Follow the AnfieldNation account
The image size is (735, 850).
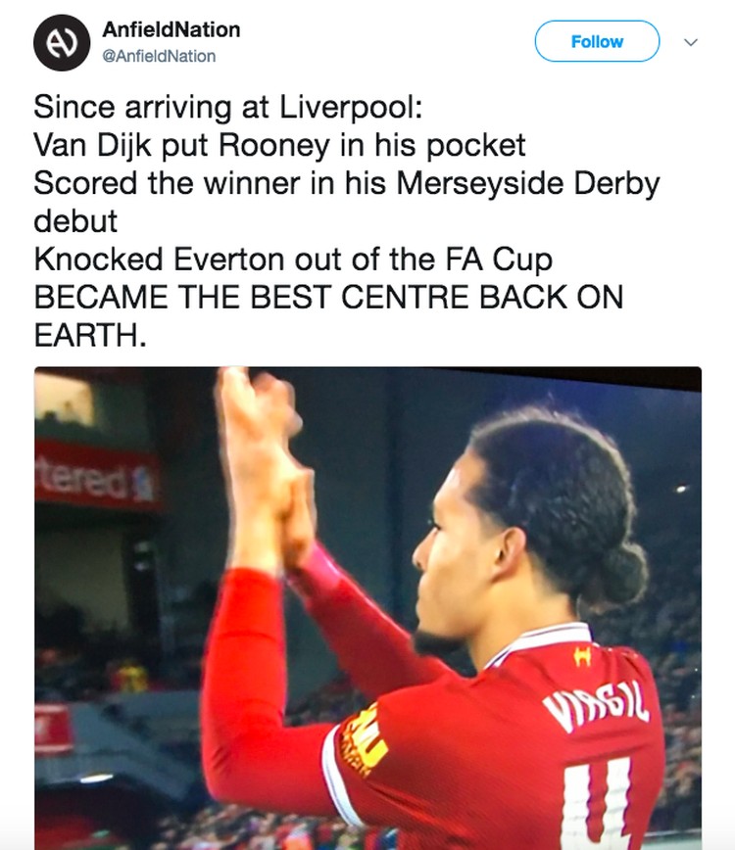click(x=597, y=41)
